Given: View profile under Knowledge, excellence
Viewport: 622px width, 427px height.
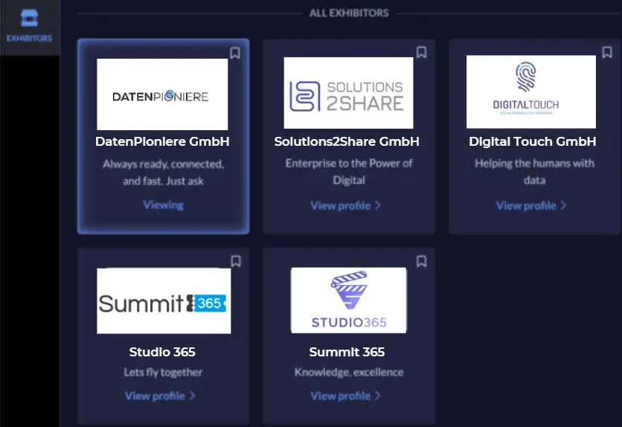Looking at the screenshot, I should coord(345,396).
